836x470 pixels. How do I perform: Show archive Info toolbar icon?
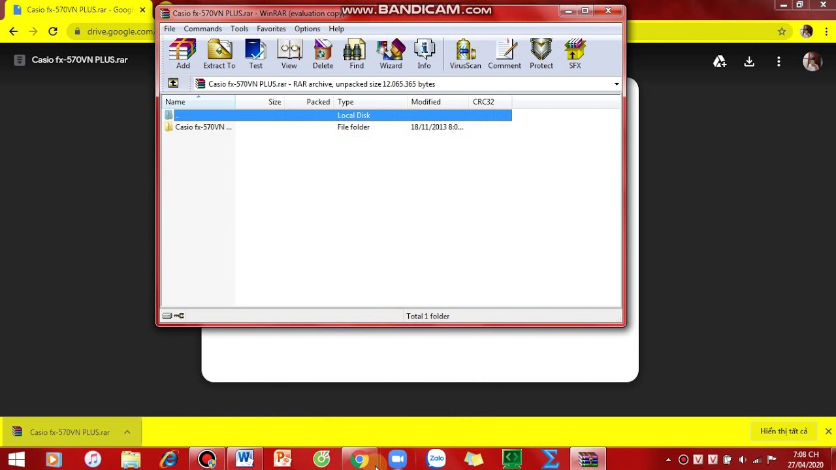pos(425,54)
